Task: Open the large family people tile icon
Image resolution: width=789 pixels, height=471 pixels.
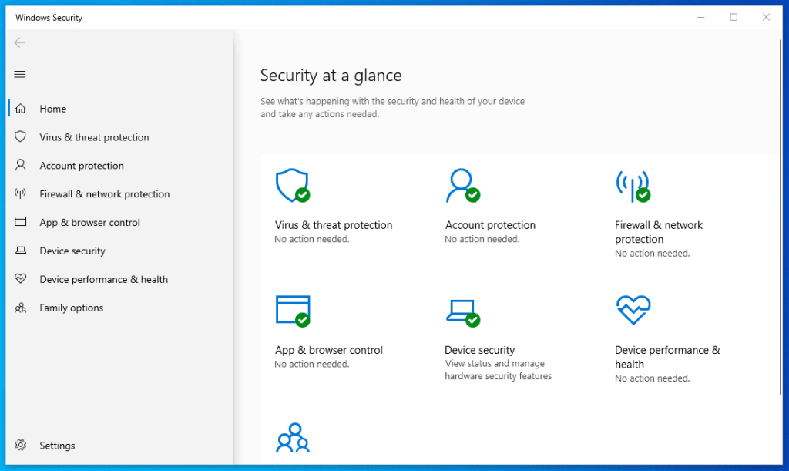Action: click(292, 438)
